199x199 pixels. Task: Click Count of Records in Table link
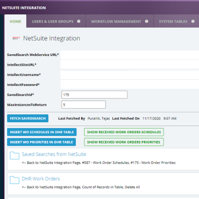point(103,187)
